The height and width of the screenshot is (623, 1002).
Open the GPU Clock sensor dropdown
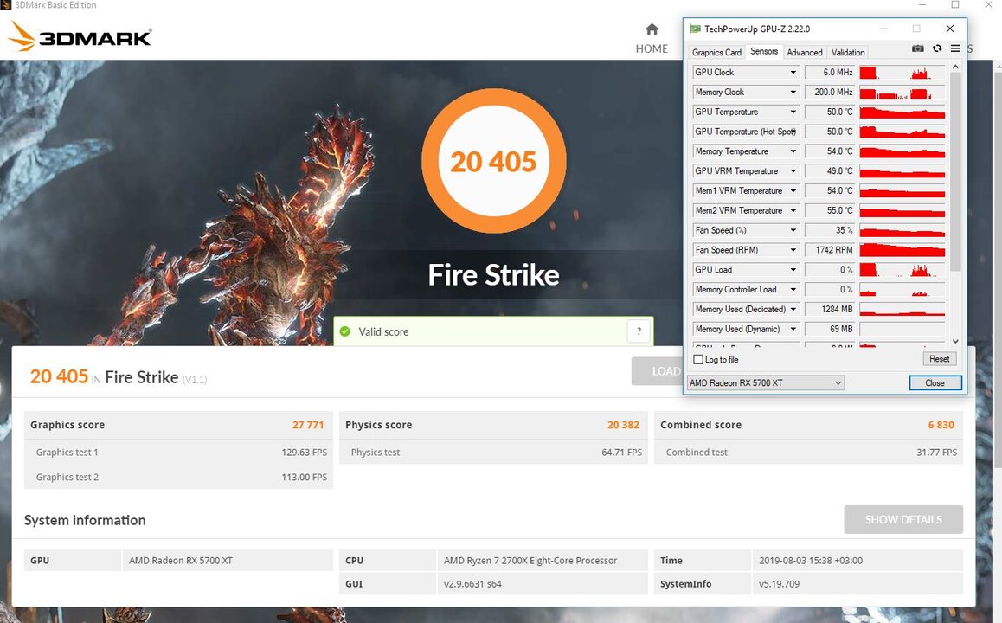point(793,72)
